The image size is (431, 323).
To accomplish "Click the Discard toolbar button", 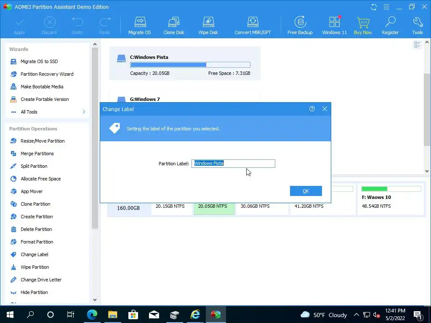I will (50, 26).
